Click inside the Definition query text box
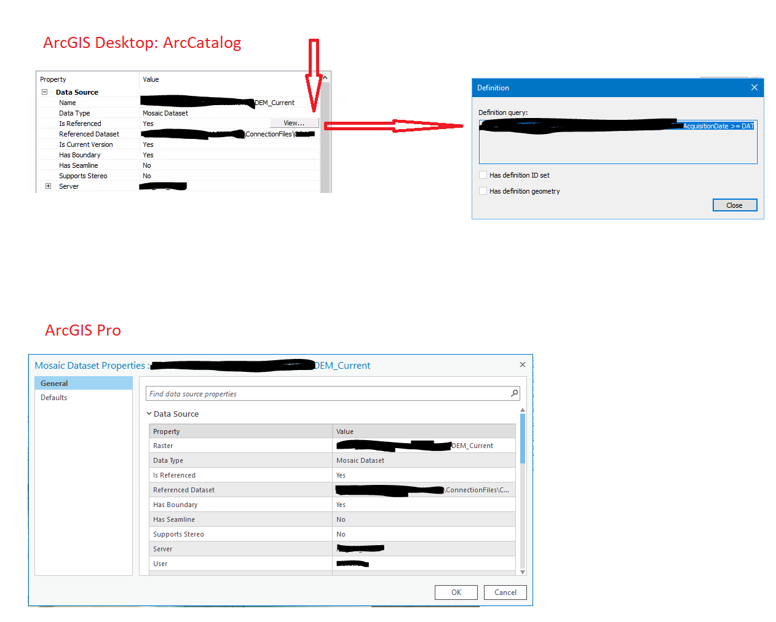 618,142
